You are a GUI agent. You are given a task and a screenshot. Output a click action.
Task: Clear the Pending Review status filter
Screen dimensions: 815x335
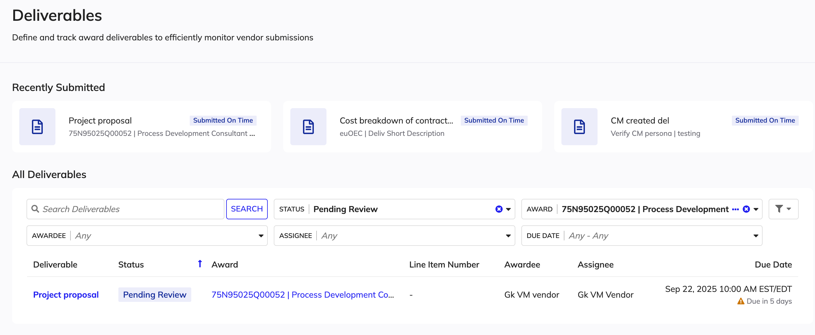[x=499, y=209]
